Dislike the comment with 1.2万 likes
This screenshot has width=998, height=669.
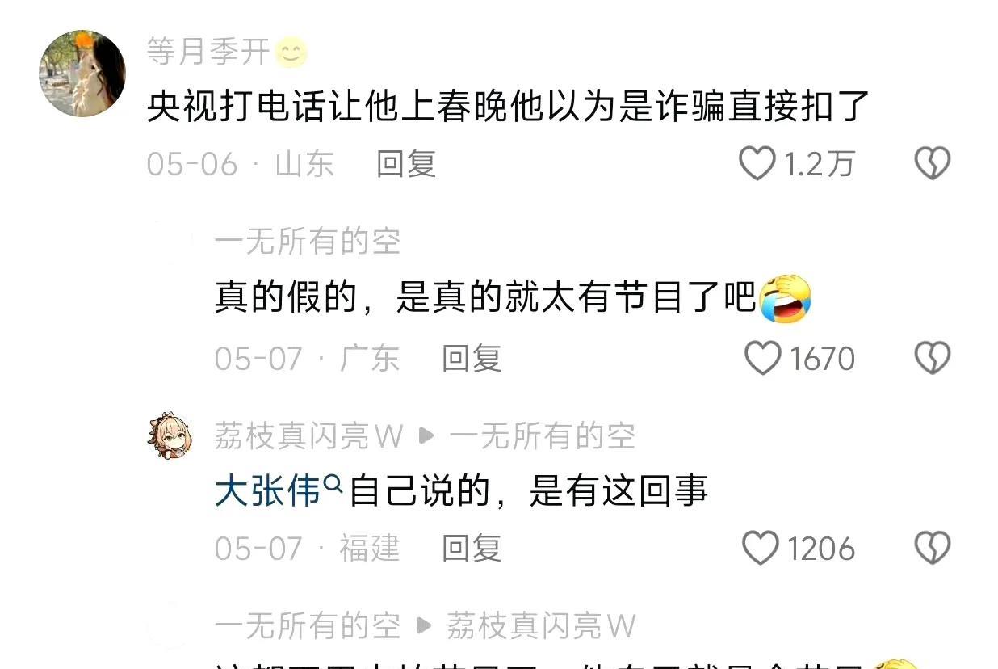[x=932, y=164]
